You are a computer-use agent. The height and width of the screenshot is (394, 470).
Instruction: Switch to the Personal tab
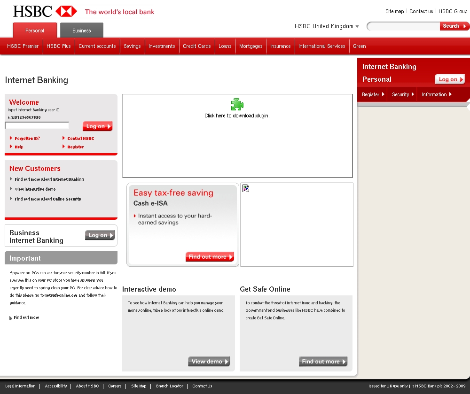click(x=35, y=30)
